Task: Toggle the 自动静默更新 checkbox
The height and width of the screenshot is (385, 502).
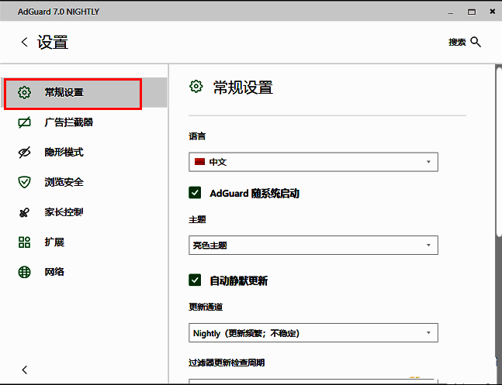Action: coord(196,280)
